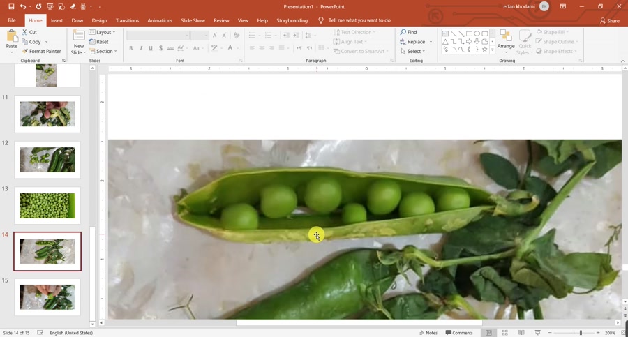
Task: Toggle the Comments pane
Action: pyautogui.click(x=459, y=333)
